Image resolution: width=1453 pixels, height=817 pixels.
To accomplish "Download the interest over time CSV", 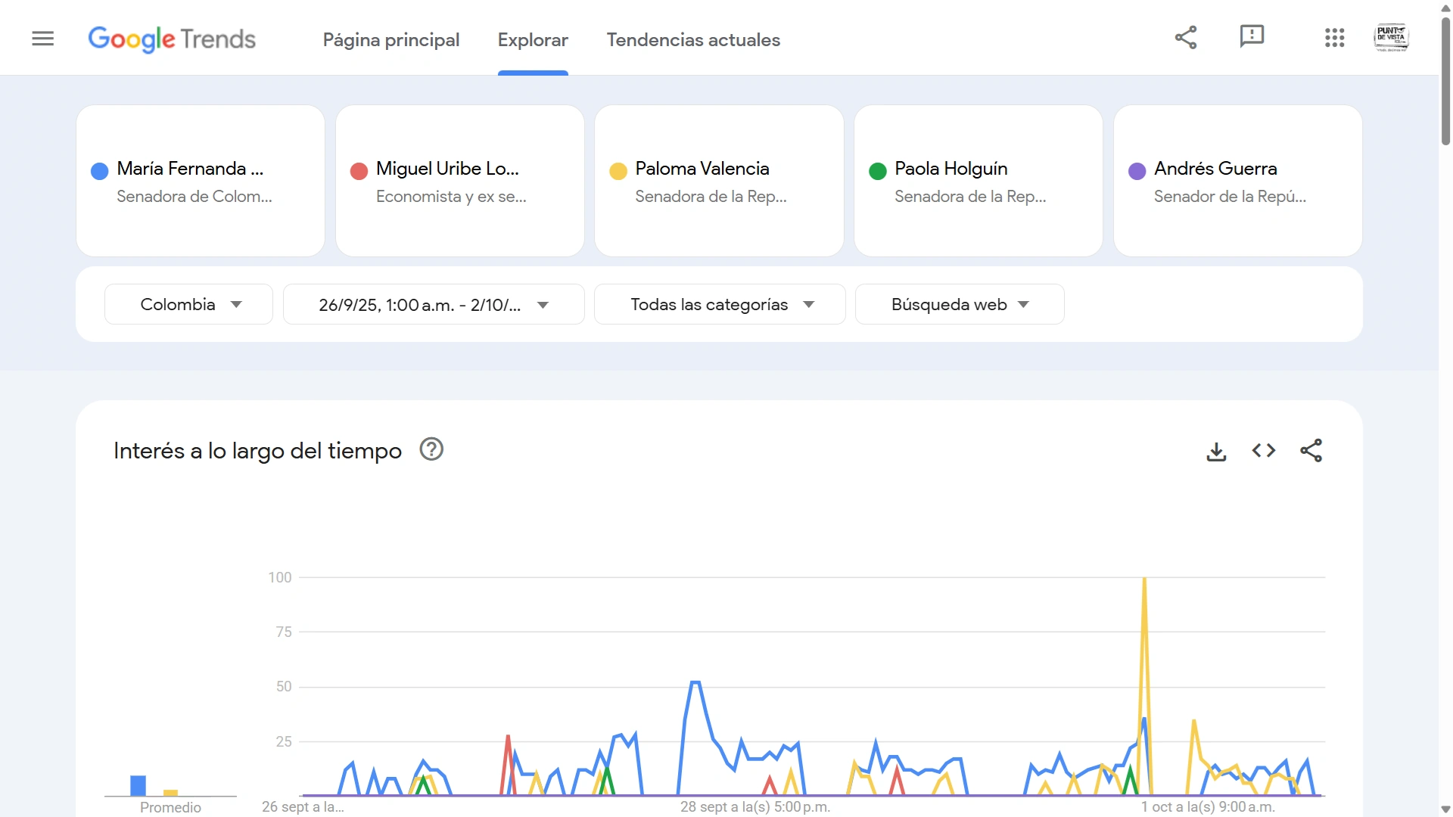I will tap(1216, 452).
